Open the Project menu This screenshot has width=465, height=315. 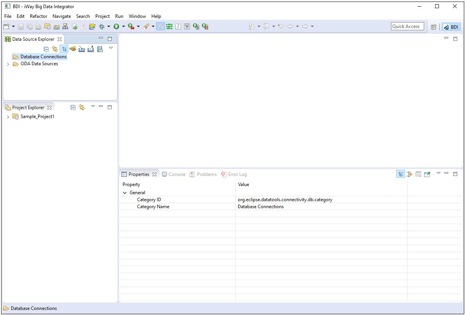click(x=103, y=16)
